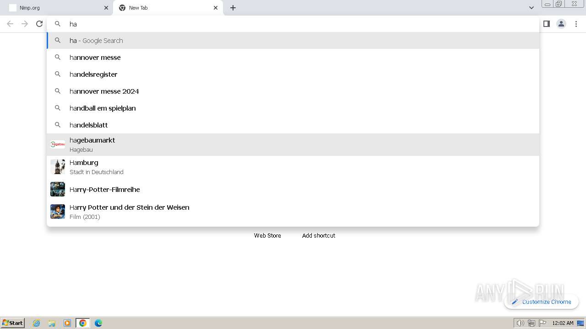Open the profile avatar menu
This screenshot has width=586, height=329.
click(561, 24)
